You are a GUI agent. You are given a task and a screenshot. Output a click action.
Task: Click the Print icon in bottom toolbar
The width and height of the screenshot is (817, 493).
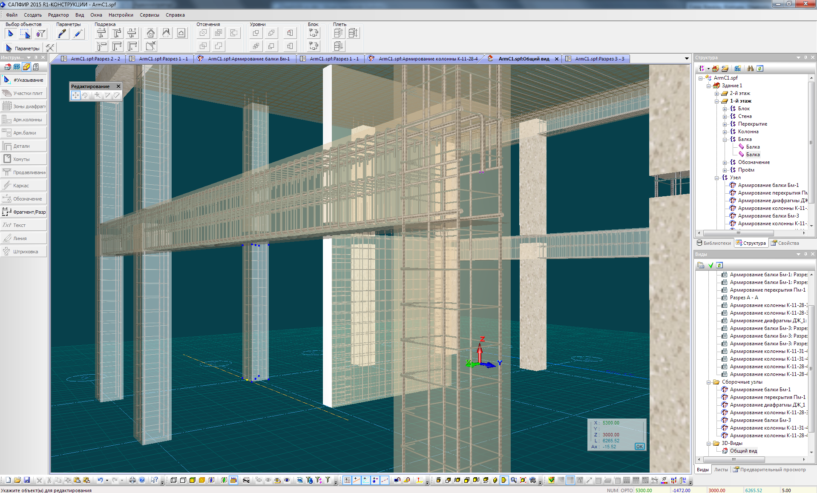point(132,480)
